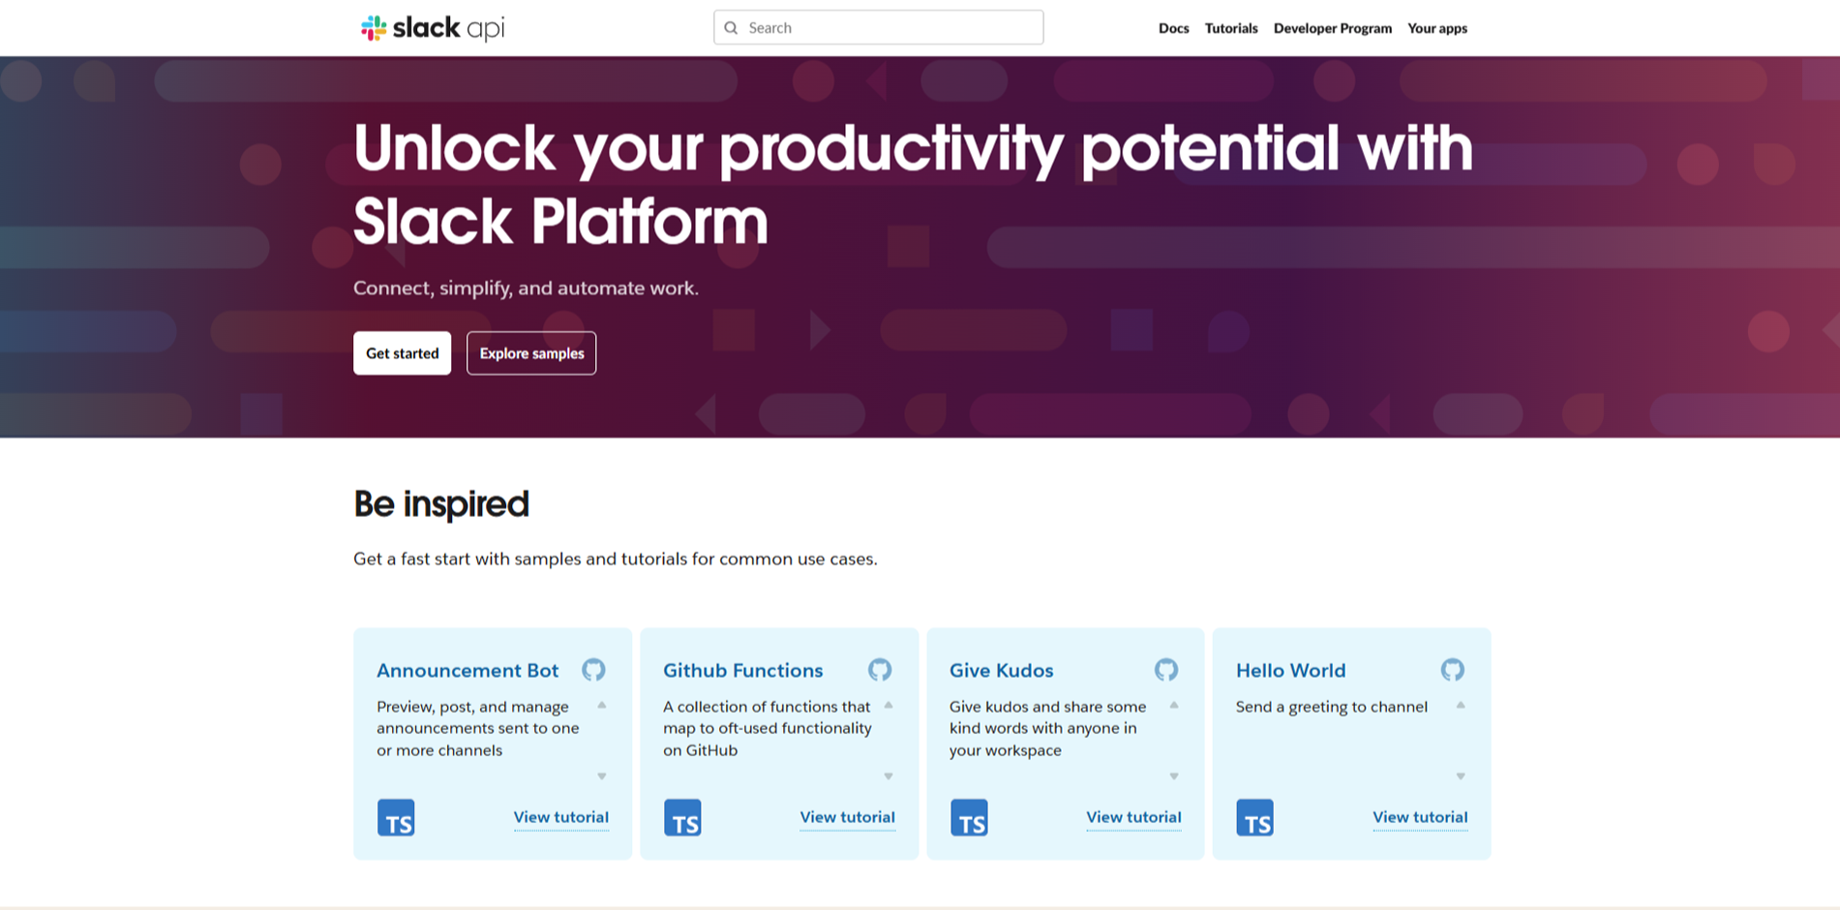Image resolution: width=1840 pixels, height=910 pixels.
Task: Open the Announcement Bot title link
Action: point(468,670)
